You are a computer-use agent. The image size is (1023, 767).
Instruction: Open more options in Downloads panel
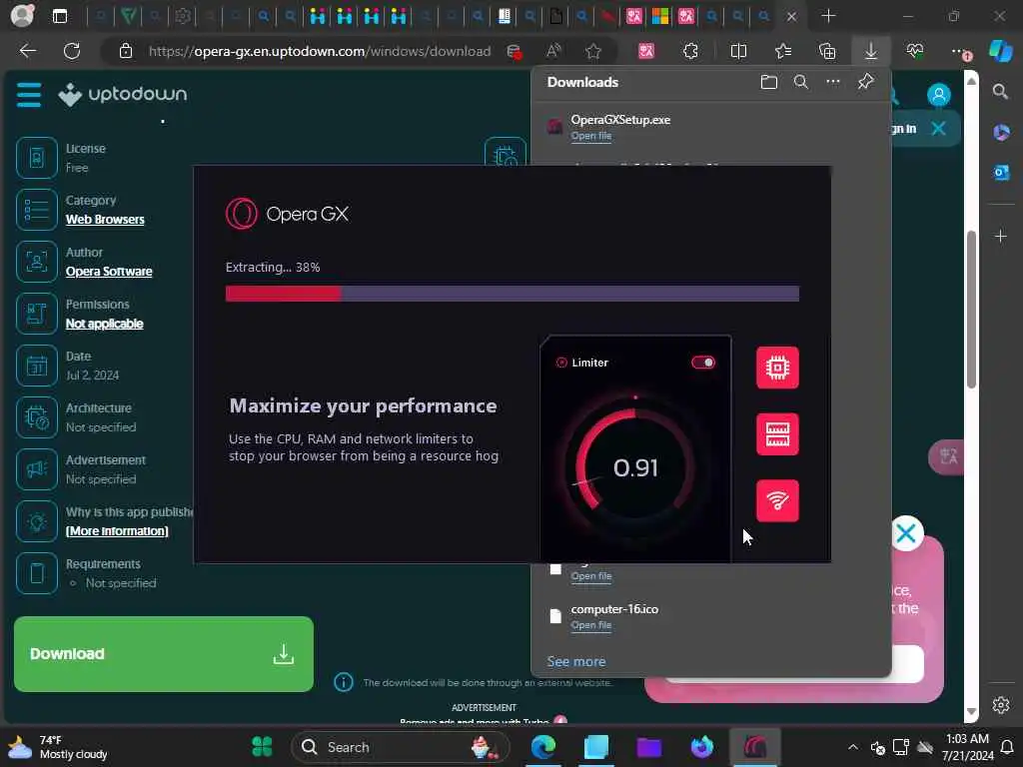click(x=832, y=82)
